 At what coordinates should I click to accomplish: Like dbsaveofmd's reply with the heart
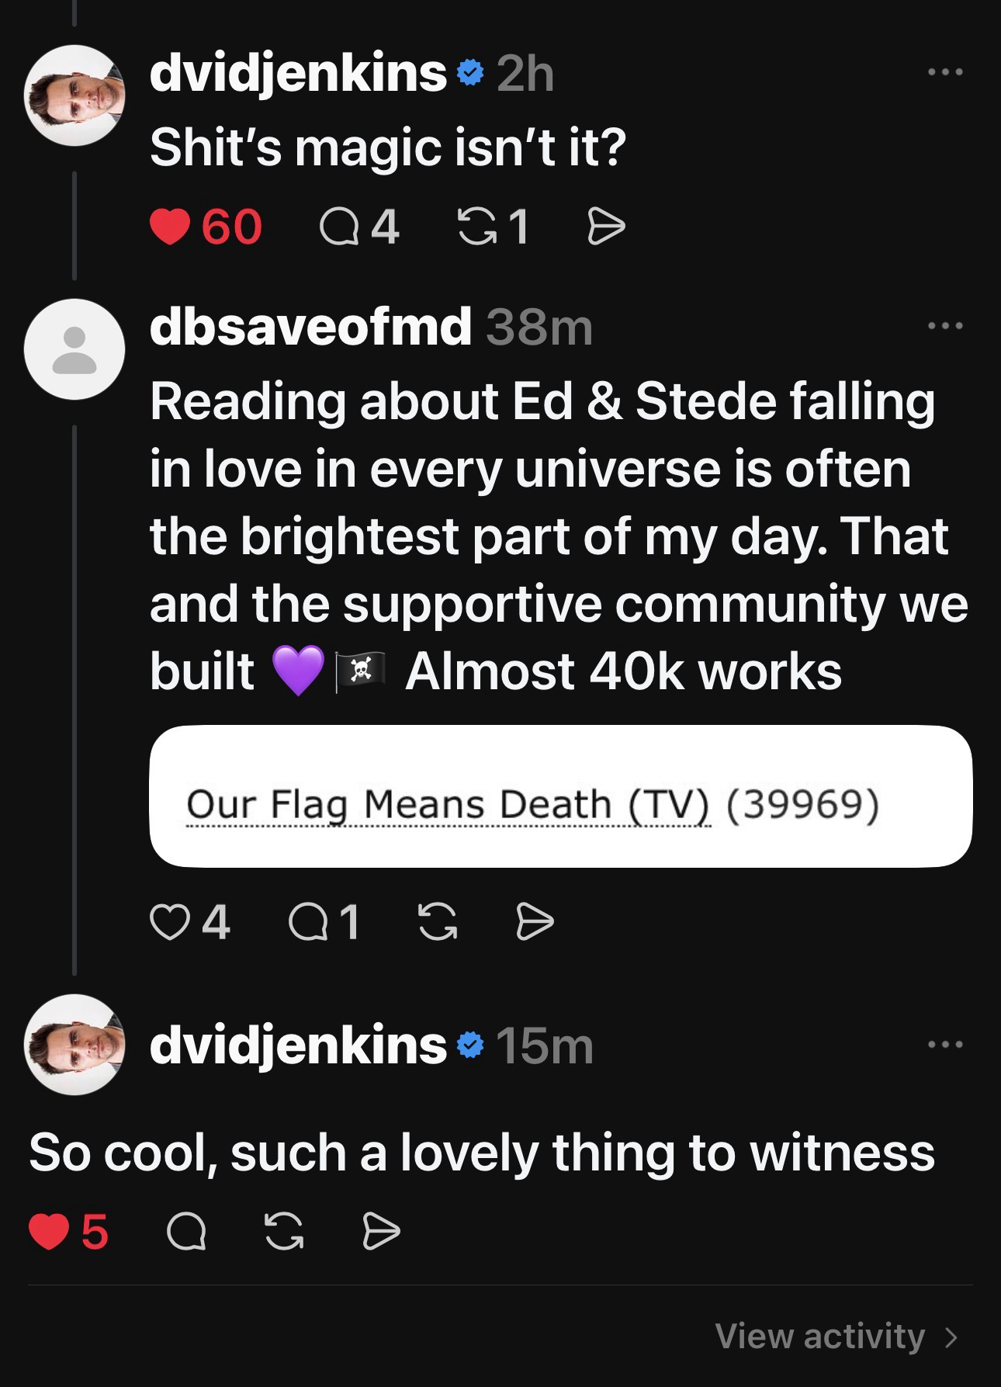pos(170,923)
